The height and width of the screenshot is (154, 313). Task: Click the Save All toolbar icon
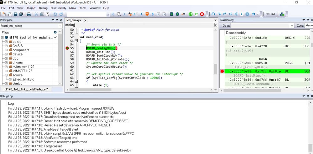click(21, 14)
